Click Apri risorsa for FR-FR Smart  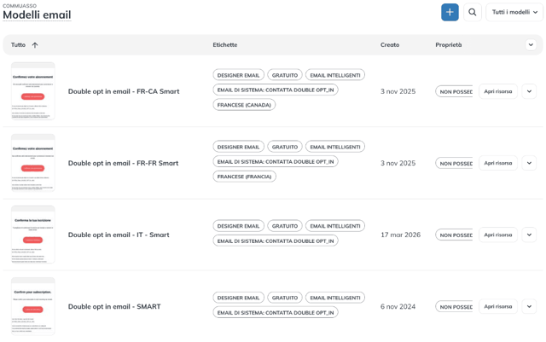[498, 164]
